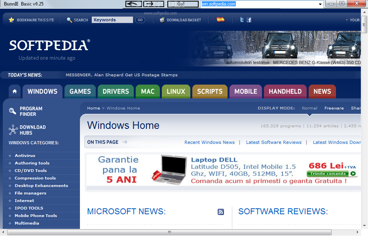Click the Laptop DELL ad title
The width and height of the screenshot is (368, 236).
(214, 160)
